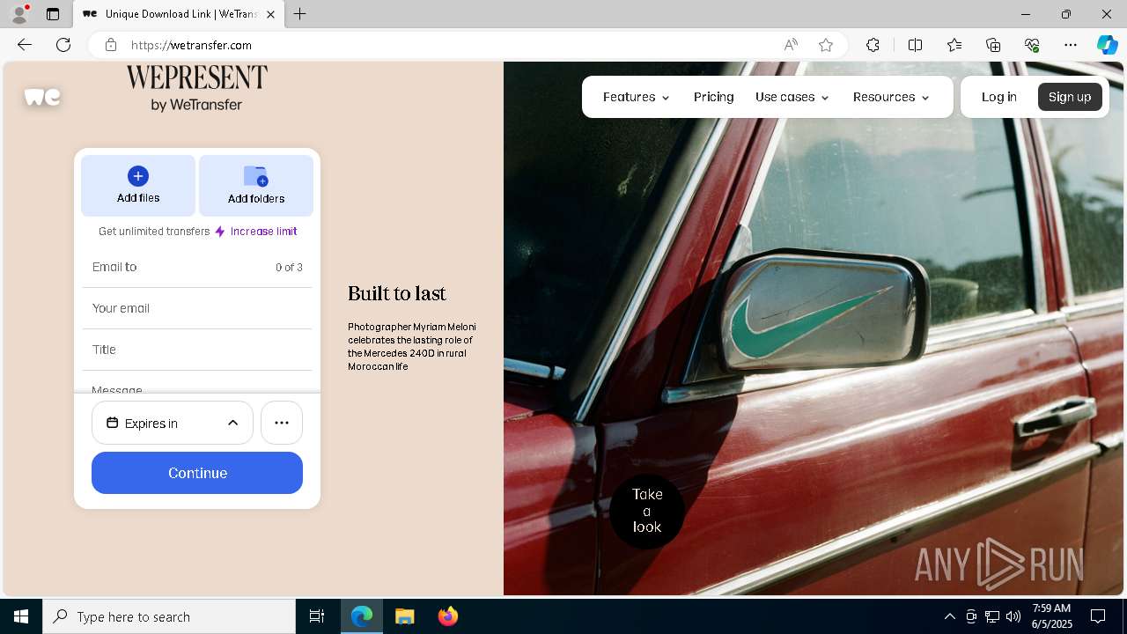
Task: Click the Add files button label
Action: click(138, 198)
